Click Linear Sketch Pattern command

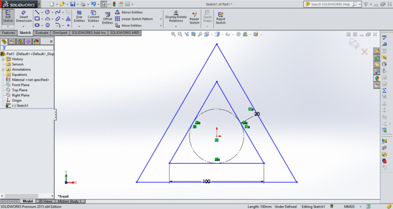coord(134,19)
